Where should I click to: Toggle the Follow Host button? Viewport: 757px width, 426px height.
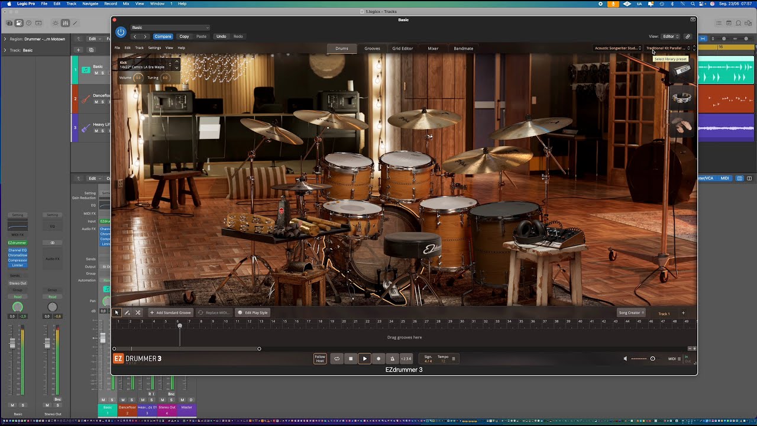point(320,359)
